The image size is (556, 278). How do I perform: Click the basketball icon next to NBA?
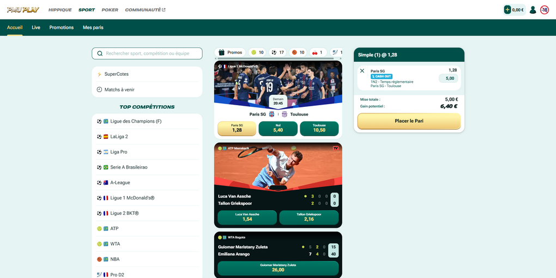[x=99, y=259]
